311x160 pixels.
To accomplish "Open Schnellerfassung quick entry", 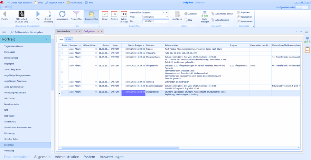I will coord(48,14).
